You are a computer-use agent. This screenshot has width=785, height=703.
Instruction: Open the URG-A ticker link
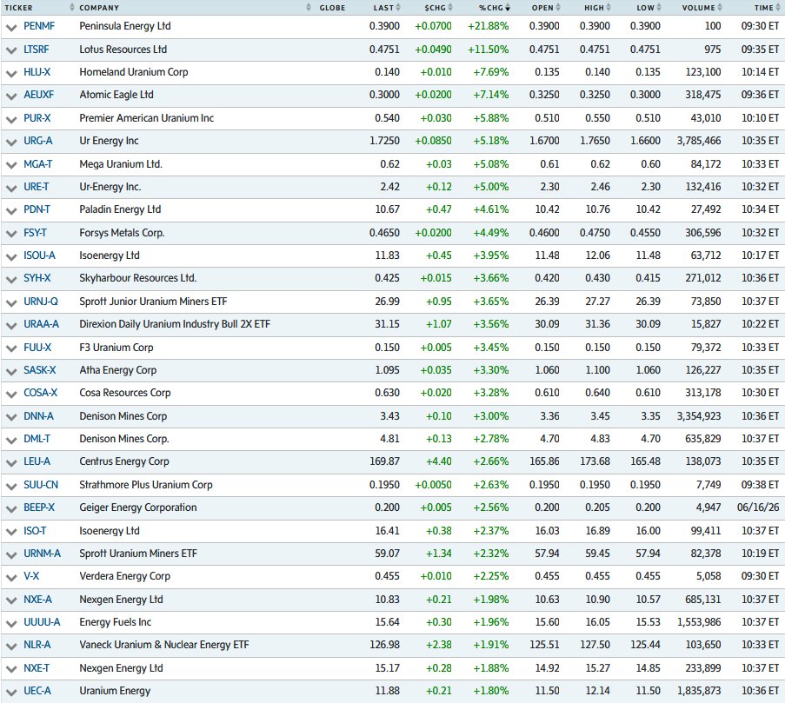point(38,141)
